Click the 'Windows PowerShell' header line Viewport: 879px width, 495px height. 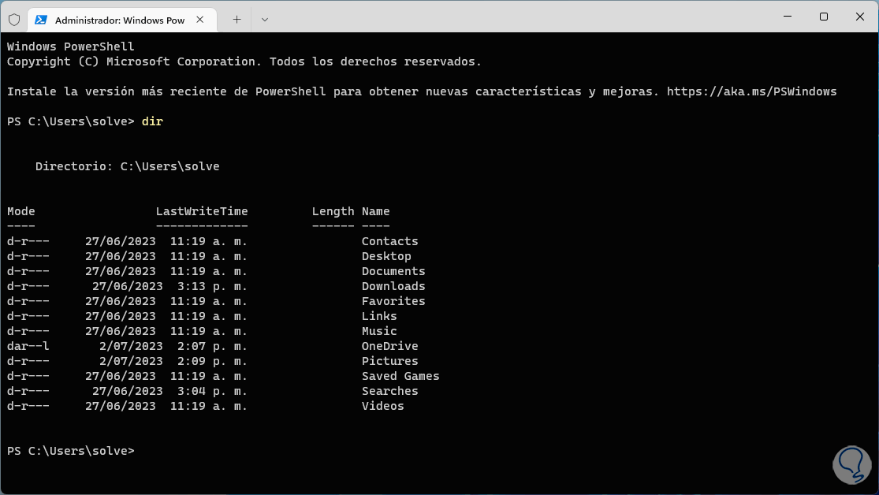[71, 47]
